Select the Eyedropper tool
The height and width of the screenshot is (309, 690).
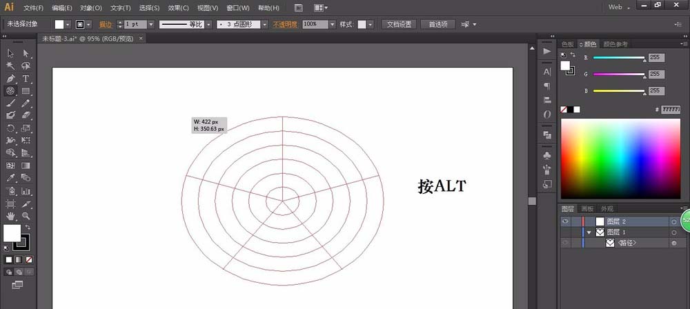(10, 178)
